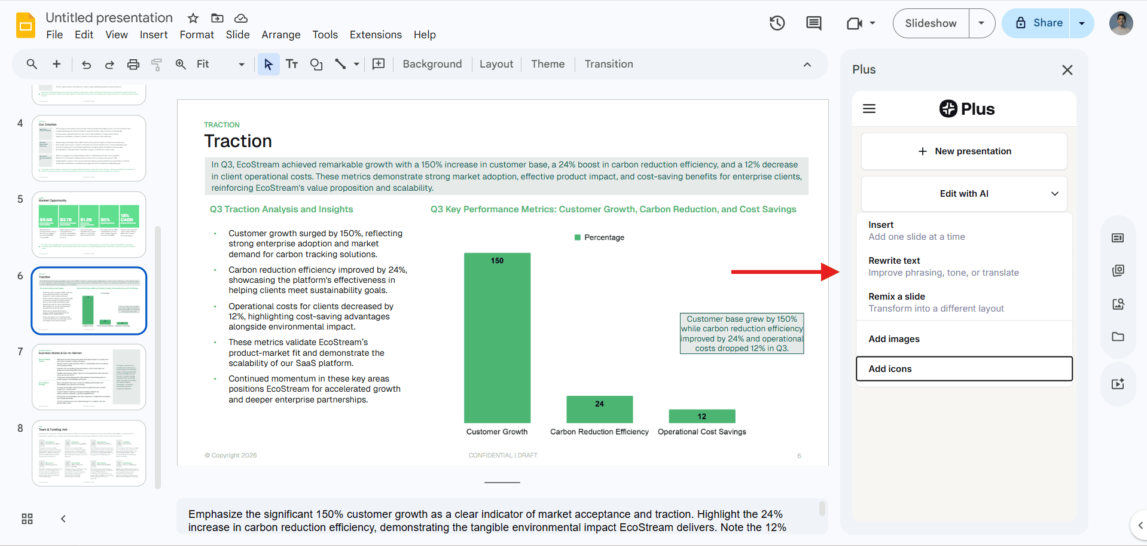This screenshot has width=1147, height=546.
Task: Add a new slide with plus icon
Action: click(57, 64)
